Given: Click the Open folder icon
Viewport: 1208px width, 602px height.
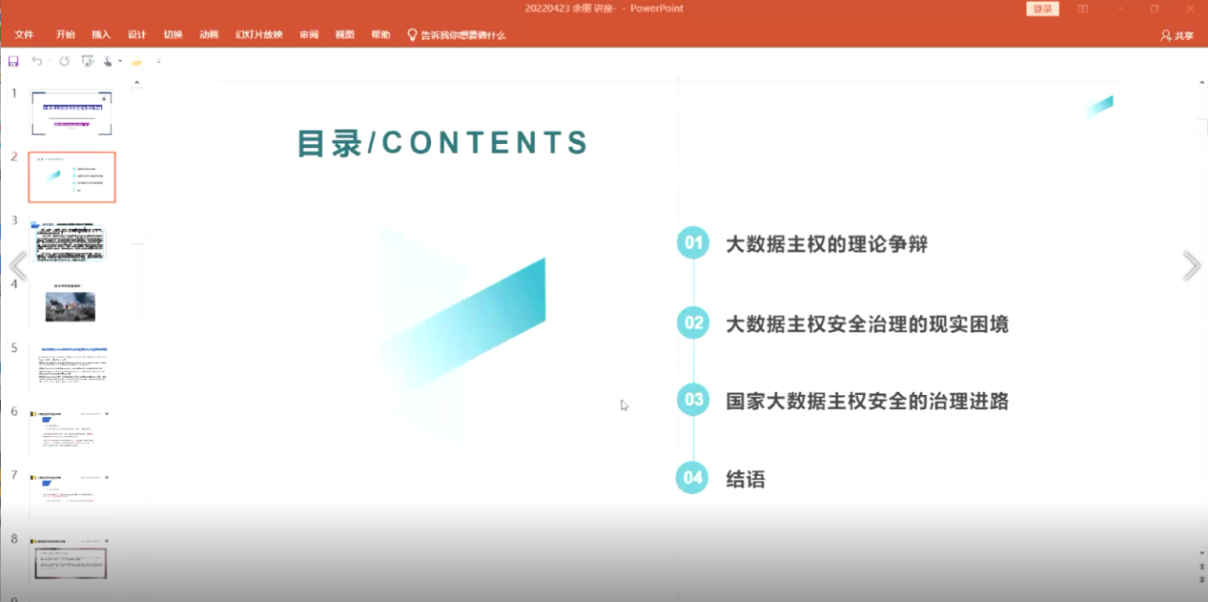Looking at the screenshot, I should (136, 62).
